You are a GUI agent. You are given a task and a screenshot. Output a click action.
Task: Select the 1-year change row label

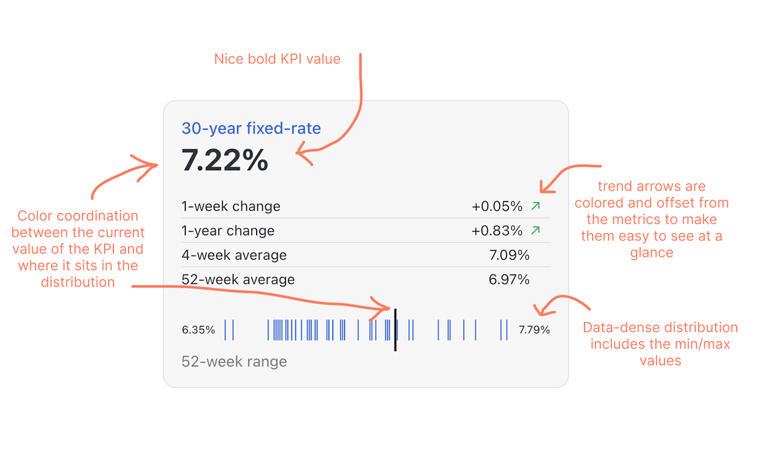(228, 231)
